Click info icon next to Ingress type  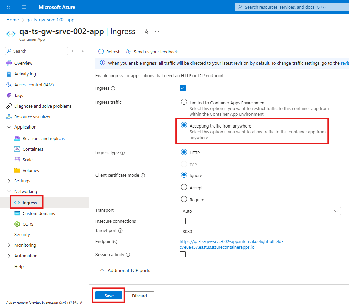123,153
